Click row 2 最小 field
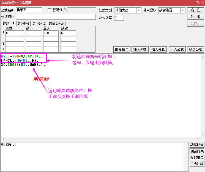Screen dimensions: 205x172 click(34, 39)
